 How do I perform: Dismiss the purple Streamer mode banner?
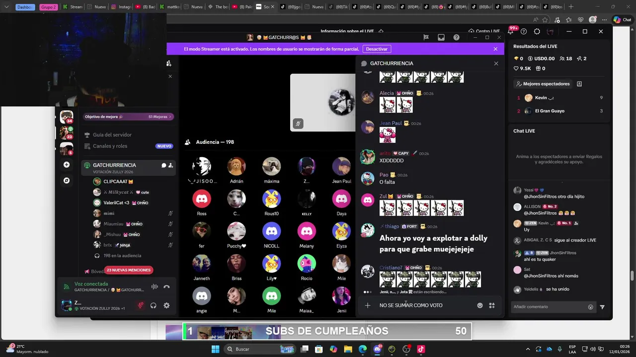tap(495, 49)
